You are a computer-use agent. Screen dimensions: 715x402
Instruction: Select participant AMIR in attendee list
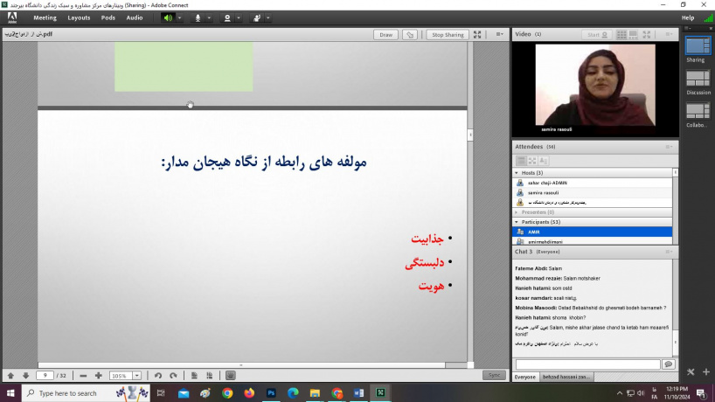(592, 232)
